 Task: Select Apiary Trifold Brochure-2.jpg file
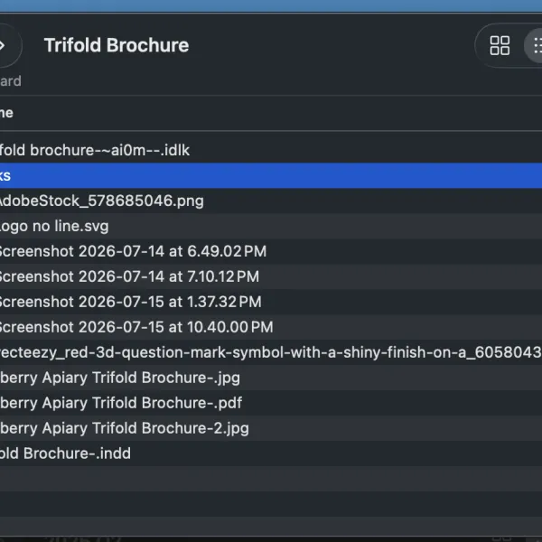(125, 428)
